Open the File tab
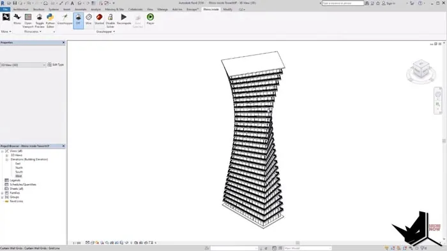 [5, 10]
